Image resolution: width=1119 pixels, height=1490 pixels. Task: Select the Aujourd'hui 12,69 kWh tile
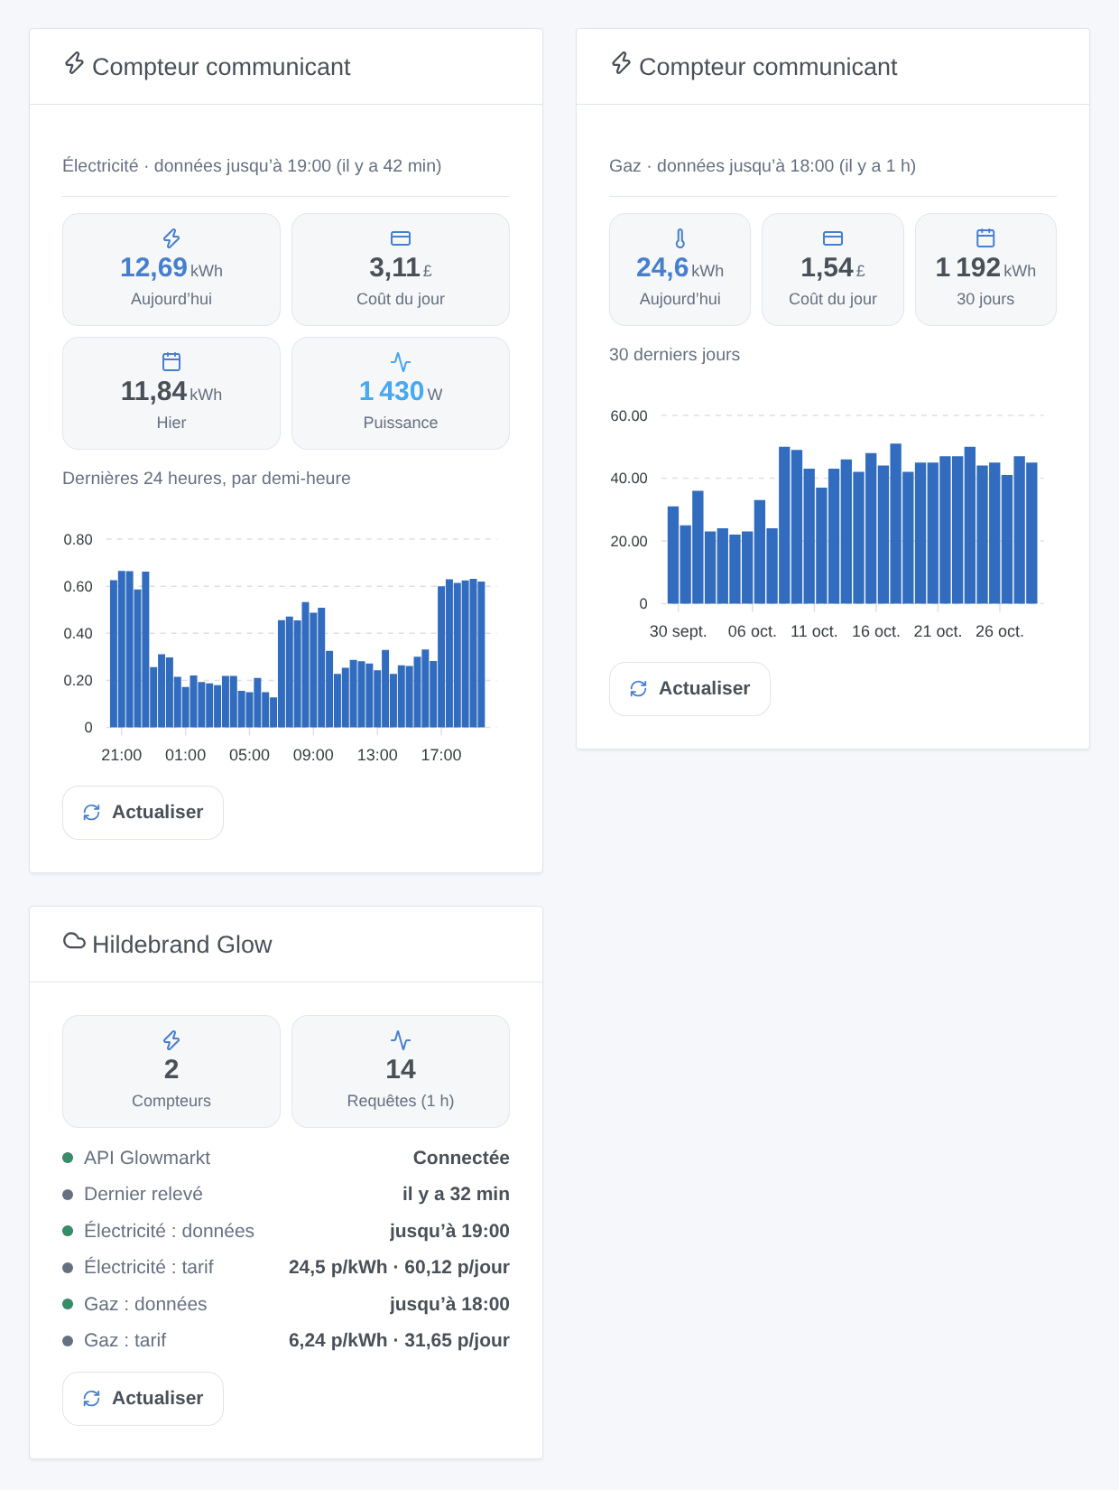click(x=171, y=269)
